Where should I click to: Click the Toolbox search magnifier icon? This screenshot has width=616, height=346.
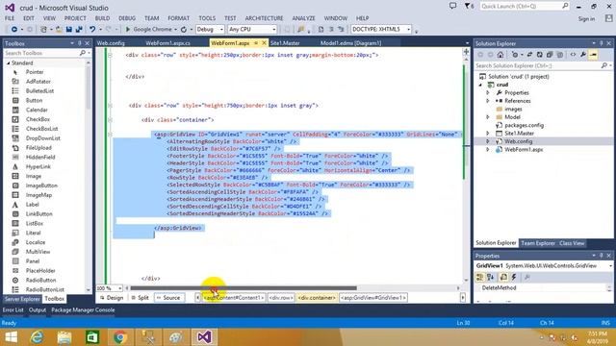pos(83,53)
